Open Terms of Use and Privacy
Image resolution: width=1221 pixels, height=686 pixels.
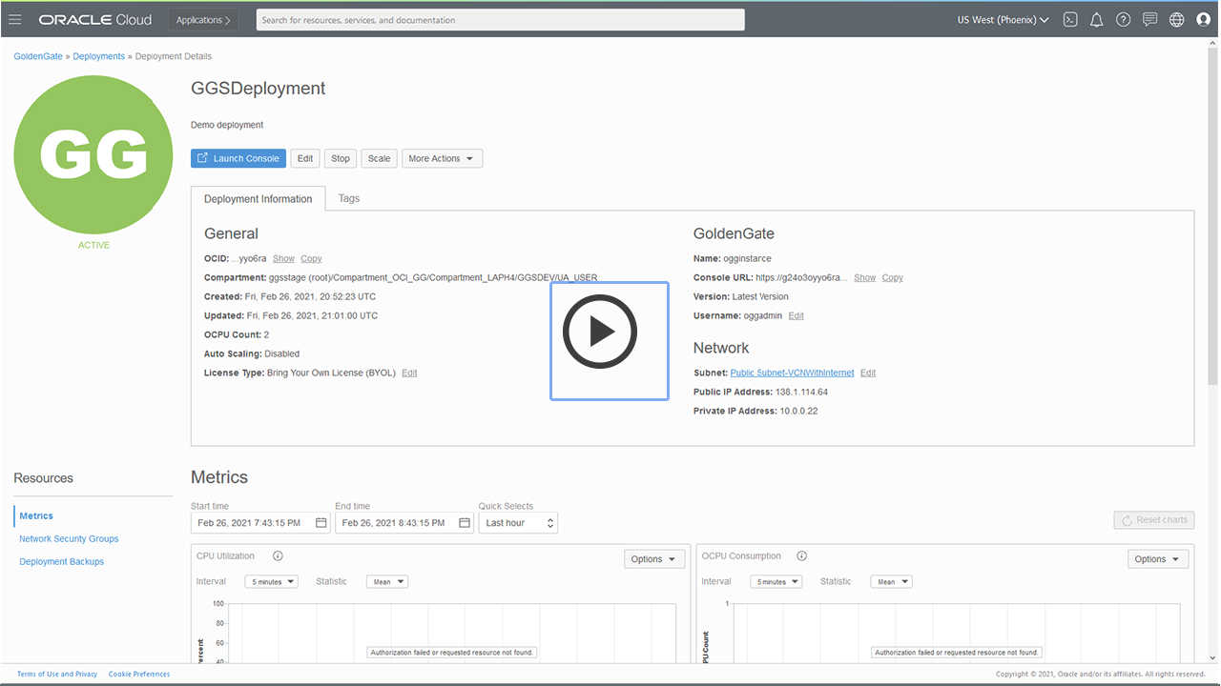click(57, 675)
